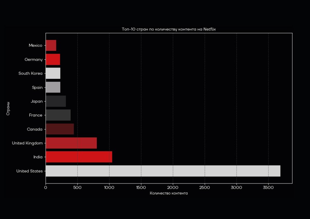Click the 2500 tick label
310x219 pixels.
point(205,187)
